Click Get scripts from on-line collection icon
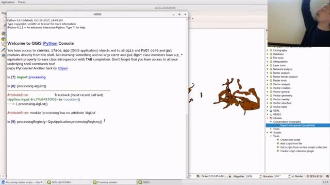 tap(278, 147)
